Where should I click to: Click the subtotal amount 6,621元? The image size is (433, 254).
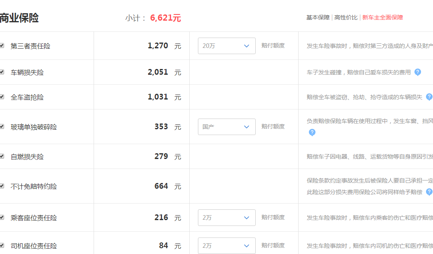point(165,18)
